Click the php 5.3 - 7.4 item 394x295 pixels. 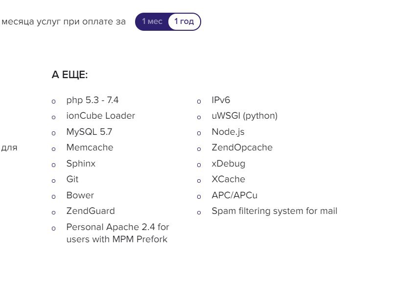[x=92, y=100]
